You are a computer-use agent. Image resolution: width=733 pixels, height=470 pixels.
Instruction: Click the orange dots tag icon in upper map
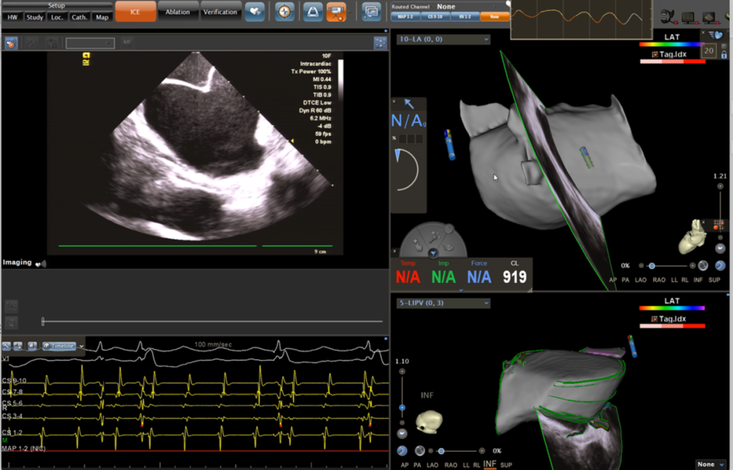719,225
